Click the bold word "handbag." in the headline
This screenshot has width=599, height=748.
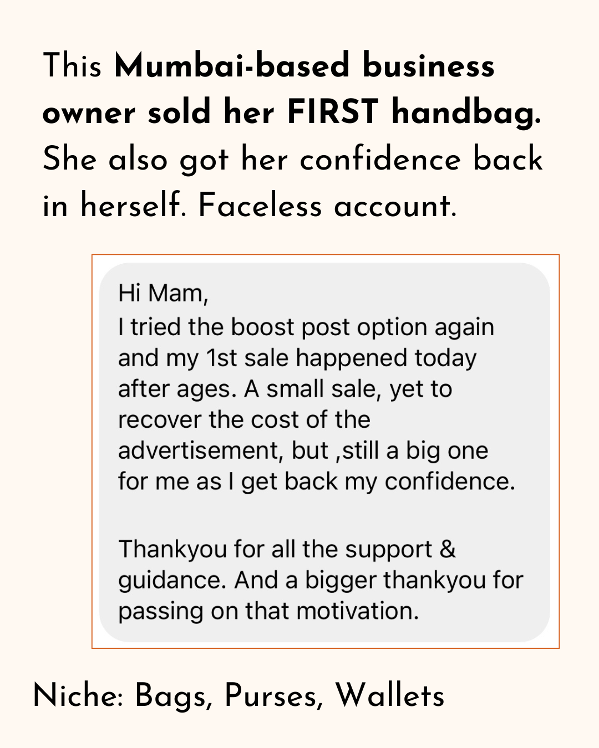(x=466, y=112)
